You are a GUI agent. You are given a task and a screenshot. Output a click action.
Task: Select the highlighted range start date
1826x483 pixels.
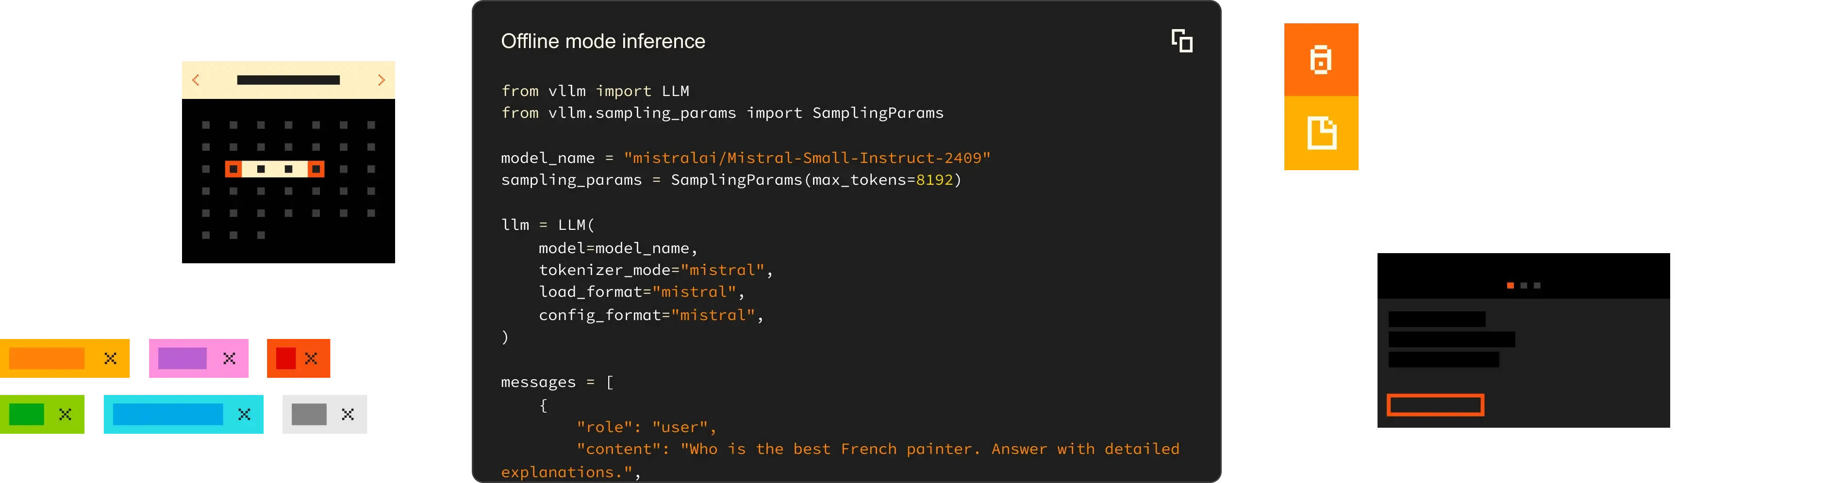tap(233, 169)
